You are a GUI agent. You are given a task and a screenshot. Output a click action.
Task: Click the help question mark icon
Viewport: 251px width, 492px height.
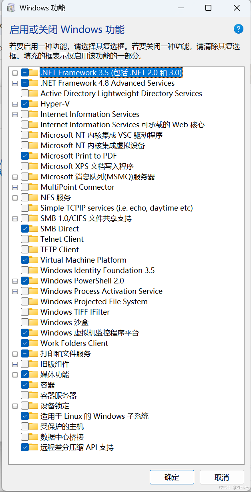(x=238, y=29)
